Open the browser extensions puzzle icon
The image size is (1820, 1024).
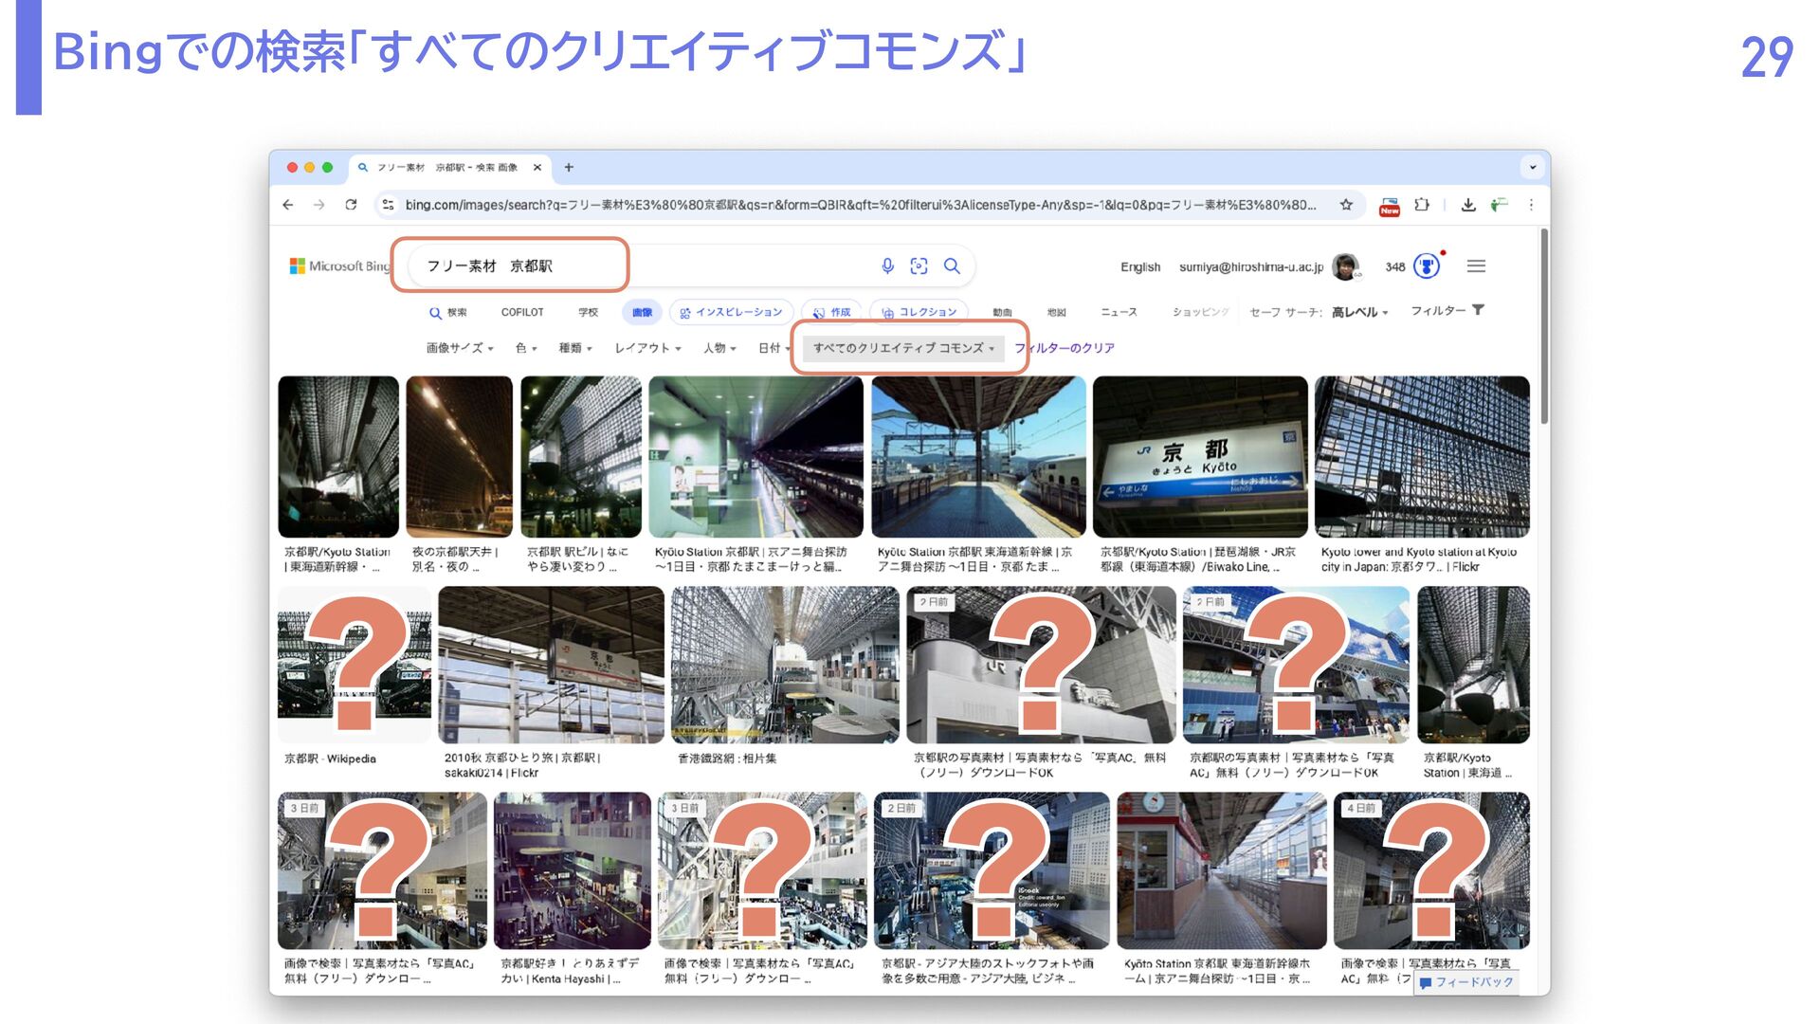click(x=1422, y=205)
